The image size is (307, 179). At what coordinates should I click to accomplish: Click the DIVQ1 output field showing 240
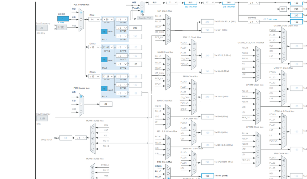[135, 28]
